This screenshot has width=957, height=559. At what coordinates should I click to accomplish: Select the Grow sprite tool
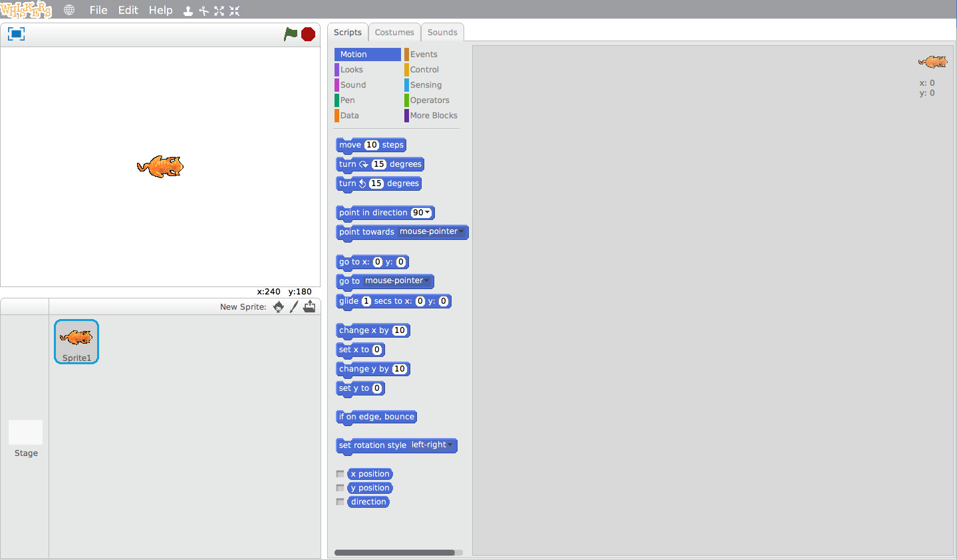(x=219, y=11)
